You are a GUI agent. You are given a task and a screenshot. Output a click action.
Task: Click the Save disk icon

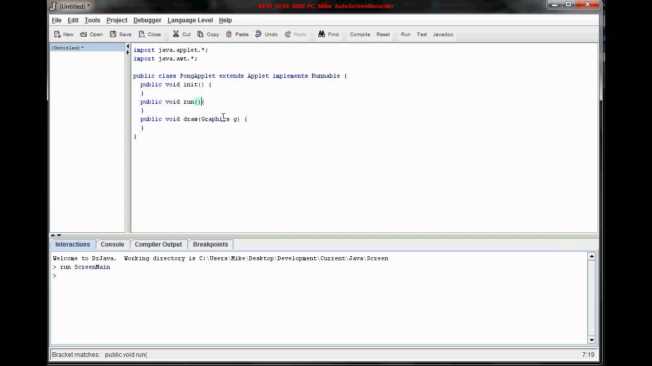click(113, 35)
